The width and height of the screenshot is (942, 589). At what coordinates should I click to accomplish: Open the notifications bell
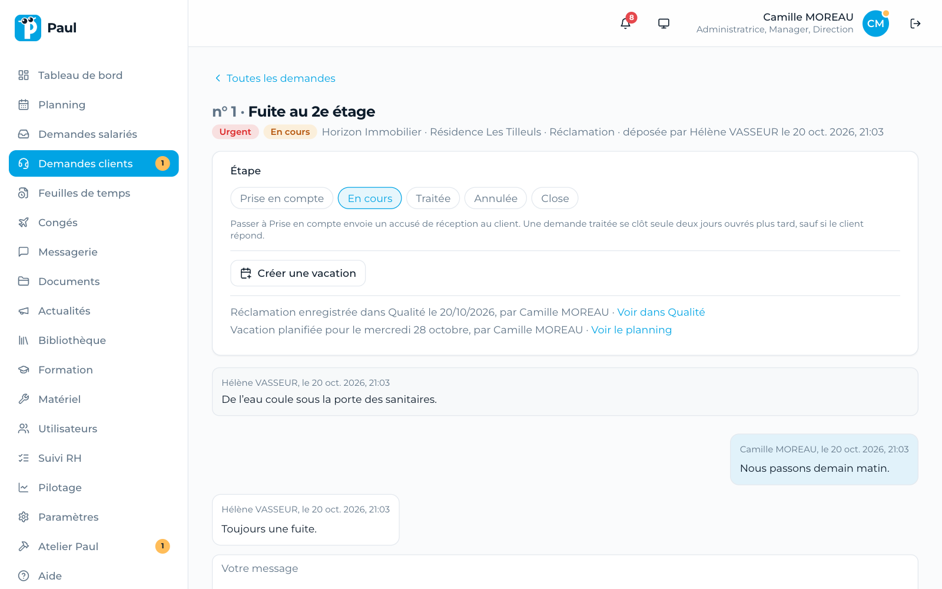pos(625,24)
